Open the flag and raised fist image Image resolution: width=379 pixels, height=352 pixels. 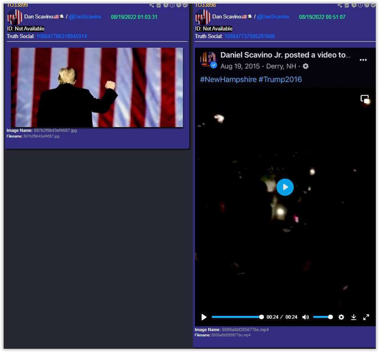pos(97,87)
